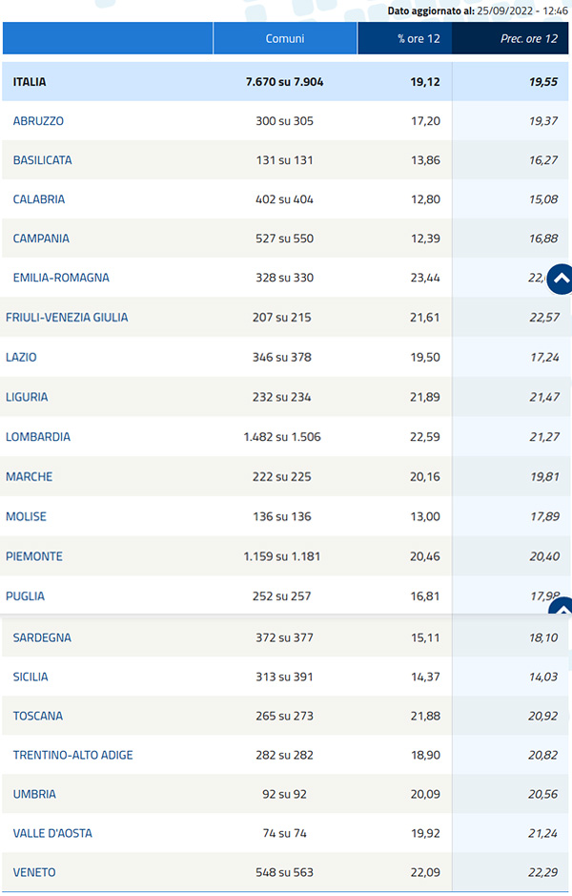
Task: Open the TRENTINO-ALTO ADIGE link
Action: point(73,755)
